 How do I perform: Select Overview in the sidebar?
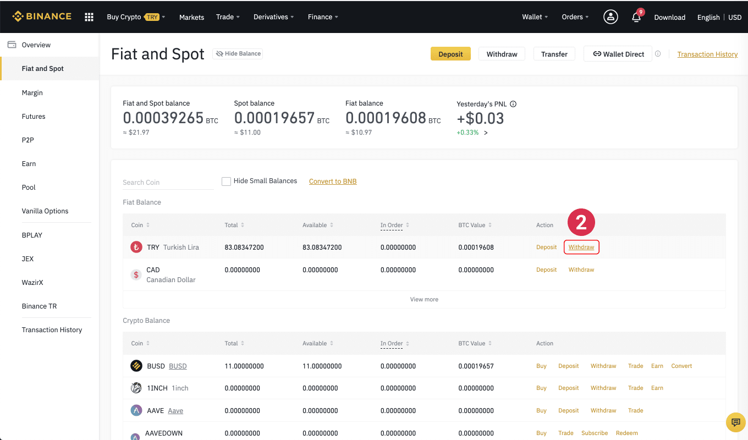[x=36, y=45]
